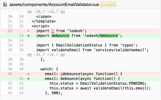
Task: Click the minus marker on removed line 41
Action: (28, 74)
